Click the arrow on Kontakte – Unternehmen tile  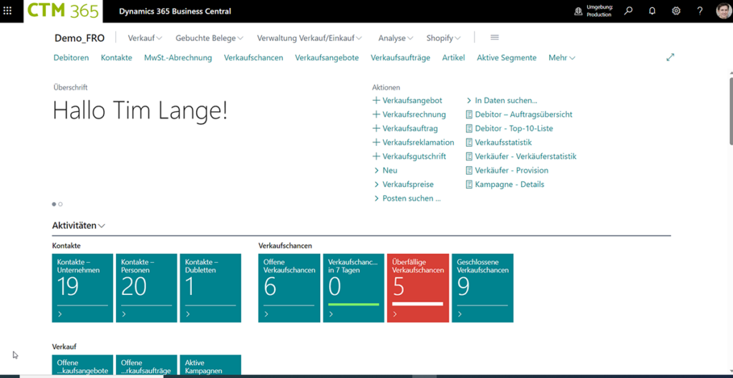pos(60,314)
